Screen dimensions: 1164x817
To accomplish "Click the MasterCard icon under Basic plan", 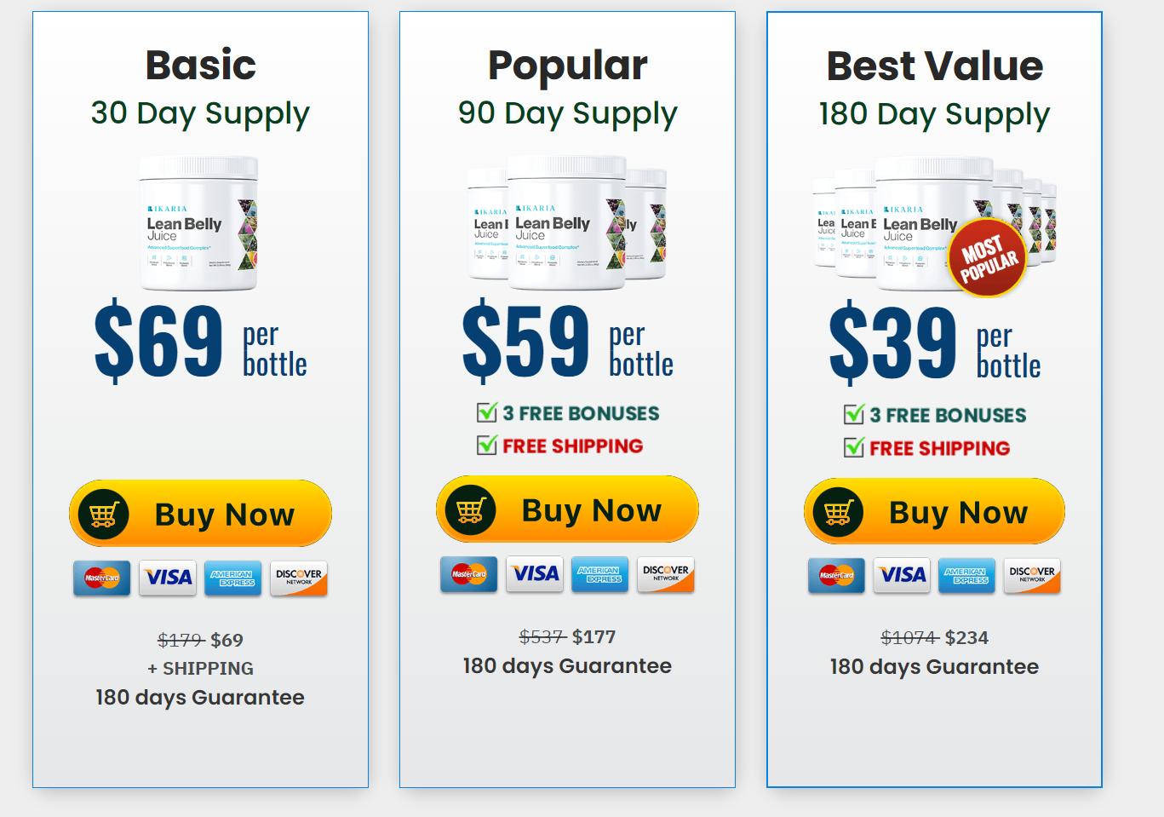I will (102, 578).
